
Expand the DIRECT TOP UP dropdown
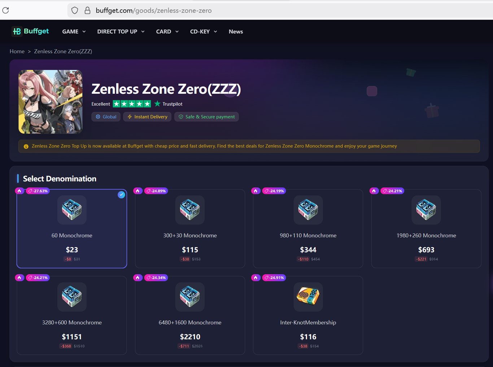[121, 32]
